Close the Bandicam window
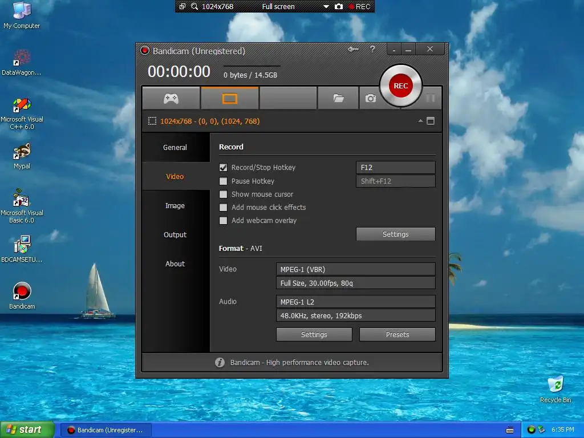This screenshot has width=584, height=438. pos(430,49)
